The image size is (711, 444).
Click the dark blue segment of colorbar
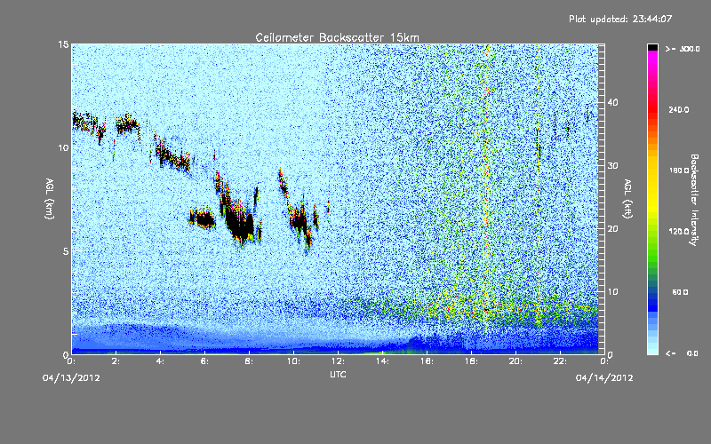pyautogui.click(x=652, y=301)
